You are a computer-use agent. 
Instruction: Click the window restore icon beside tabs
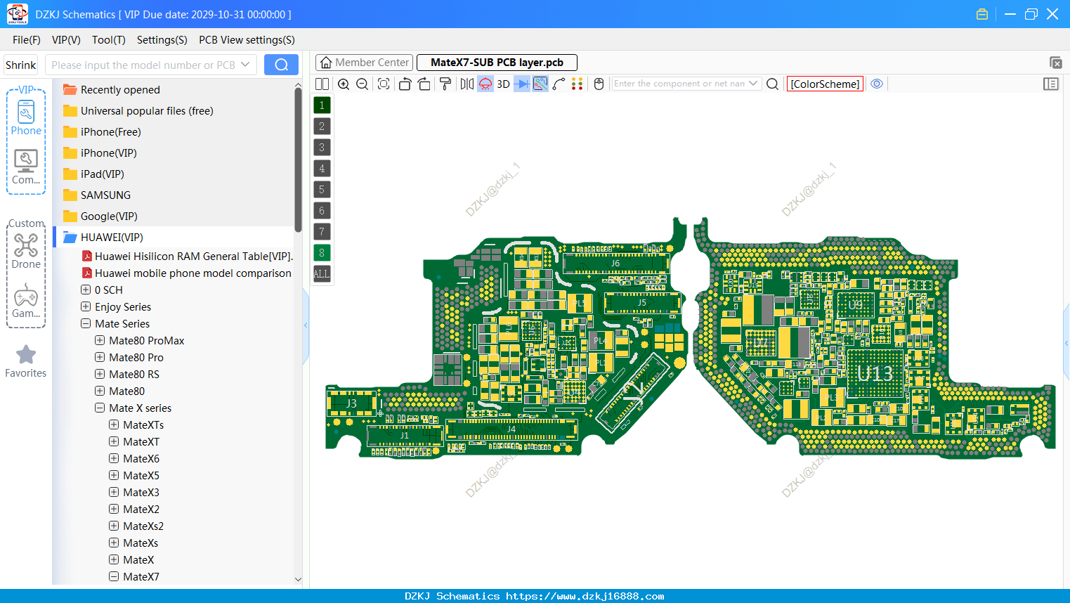[1055, 63]
